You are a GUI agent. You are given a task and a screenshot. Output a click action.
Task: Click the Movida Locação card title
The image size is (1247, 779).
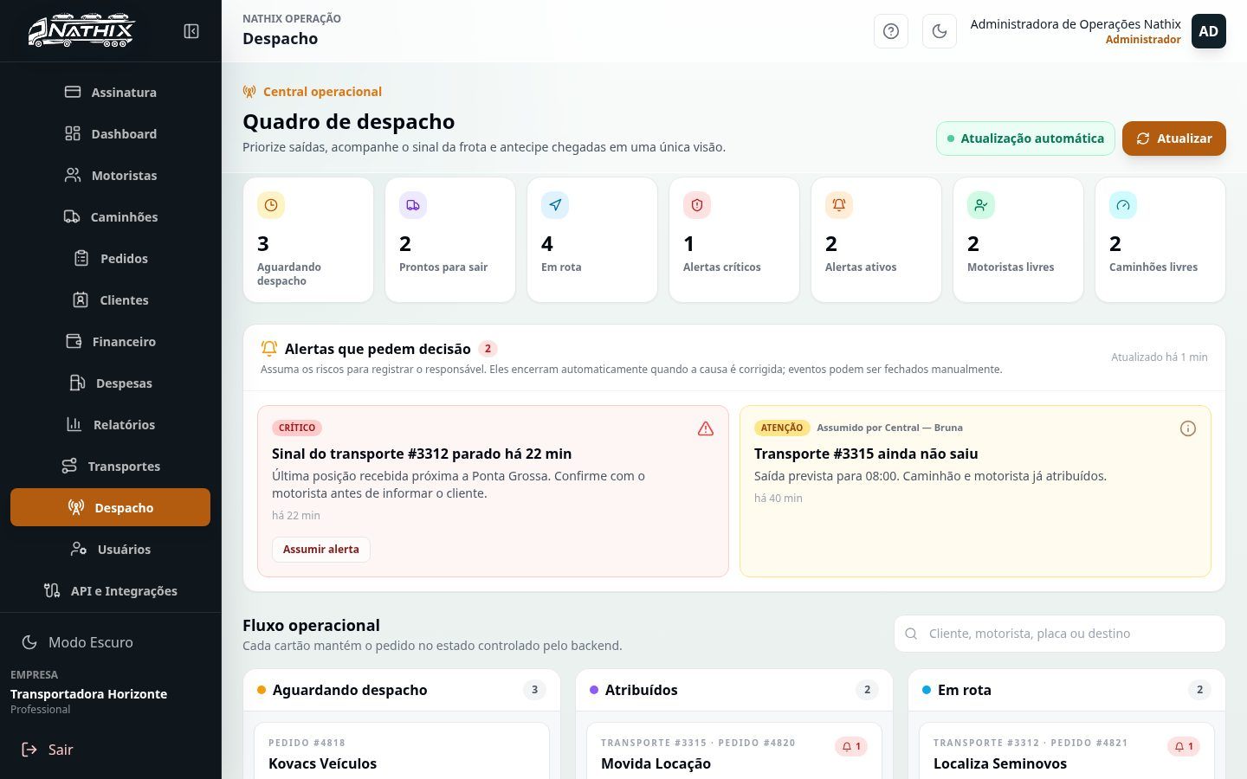point(656,763)
